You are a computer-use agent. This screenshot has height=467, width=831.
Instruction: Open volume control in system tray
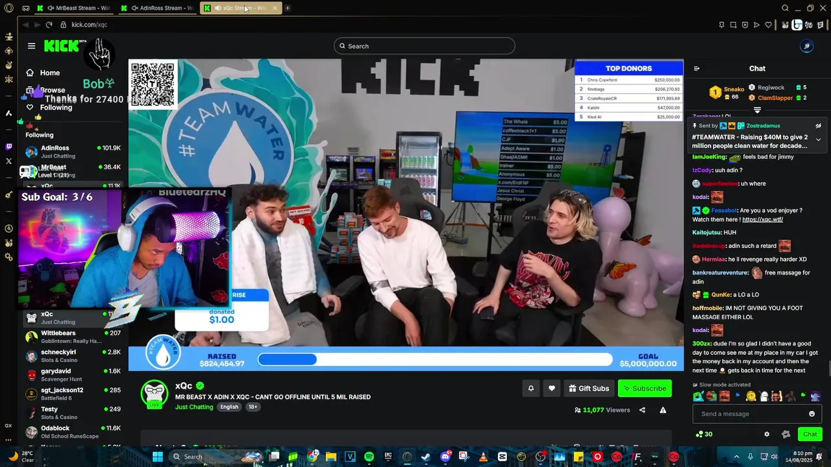pos(774,457)
